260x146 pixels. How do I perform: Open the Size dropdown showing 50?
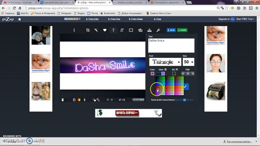coord(188,62)
